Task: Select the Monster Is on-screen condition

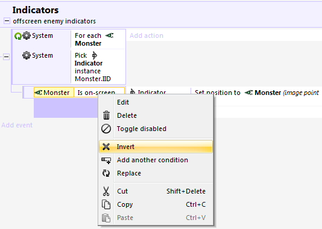Action: click(x=79, y=93)
